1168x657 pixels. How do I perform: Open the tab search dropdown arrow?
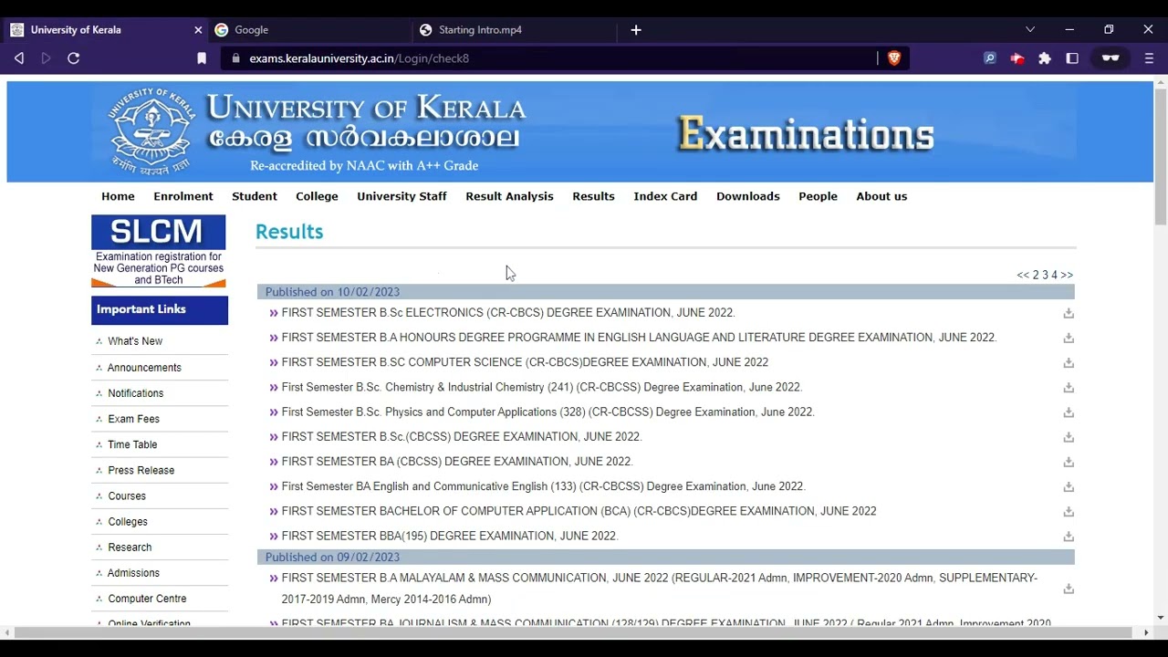(1030, 30)
